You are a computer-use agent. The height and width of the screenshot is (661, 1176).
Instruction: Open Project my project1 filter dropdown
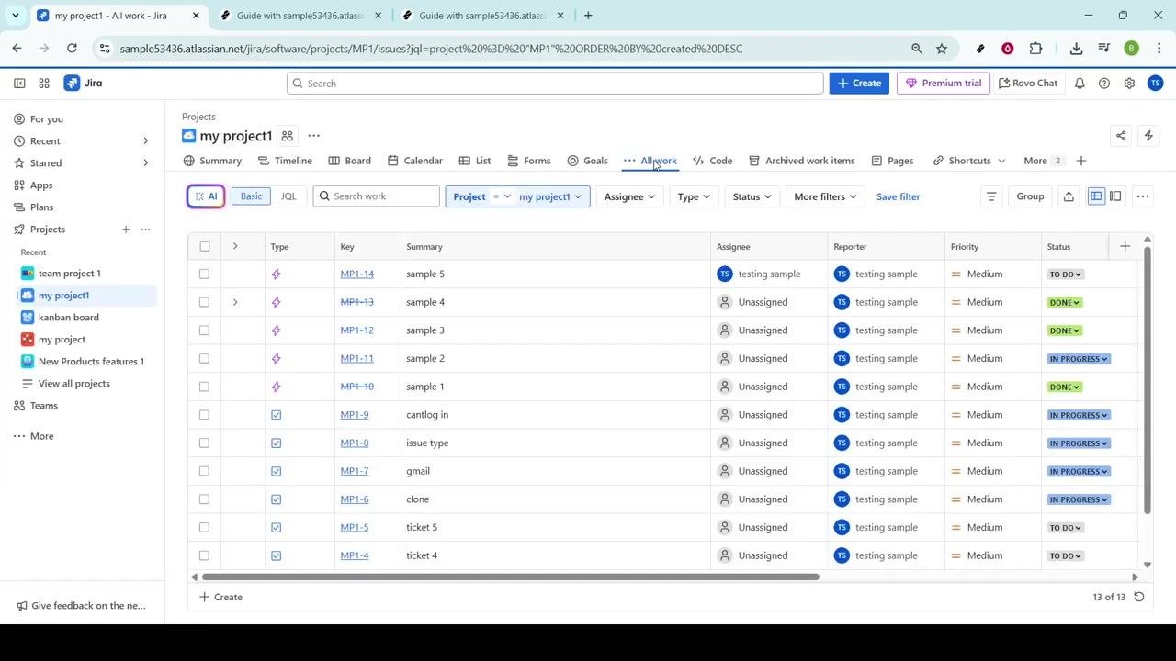point(517,196)
